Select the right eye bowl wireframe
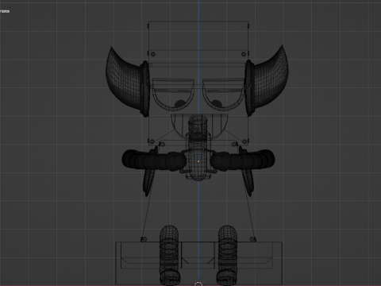Viewport: 381px width, 286px height. coord(224,94)
